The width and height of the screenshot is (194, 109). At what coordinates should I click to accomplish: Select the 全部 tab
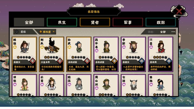(29, 22)
